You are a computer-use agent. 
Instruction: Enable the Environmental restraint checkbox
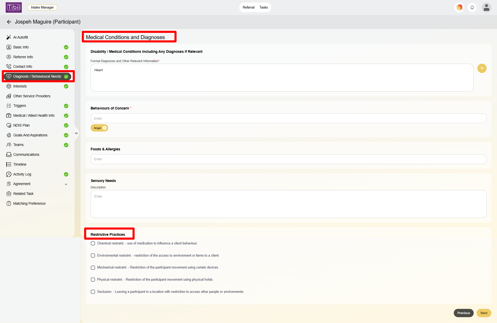point(93,255)
